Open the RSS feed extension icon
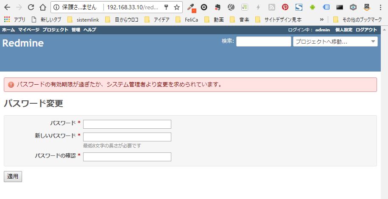388x199 pixels. [272, 7]
